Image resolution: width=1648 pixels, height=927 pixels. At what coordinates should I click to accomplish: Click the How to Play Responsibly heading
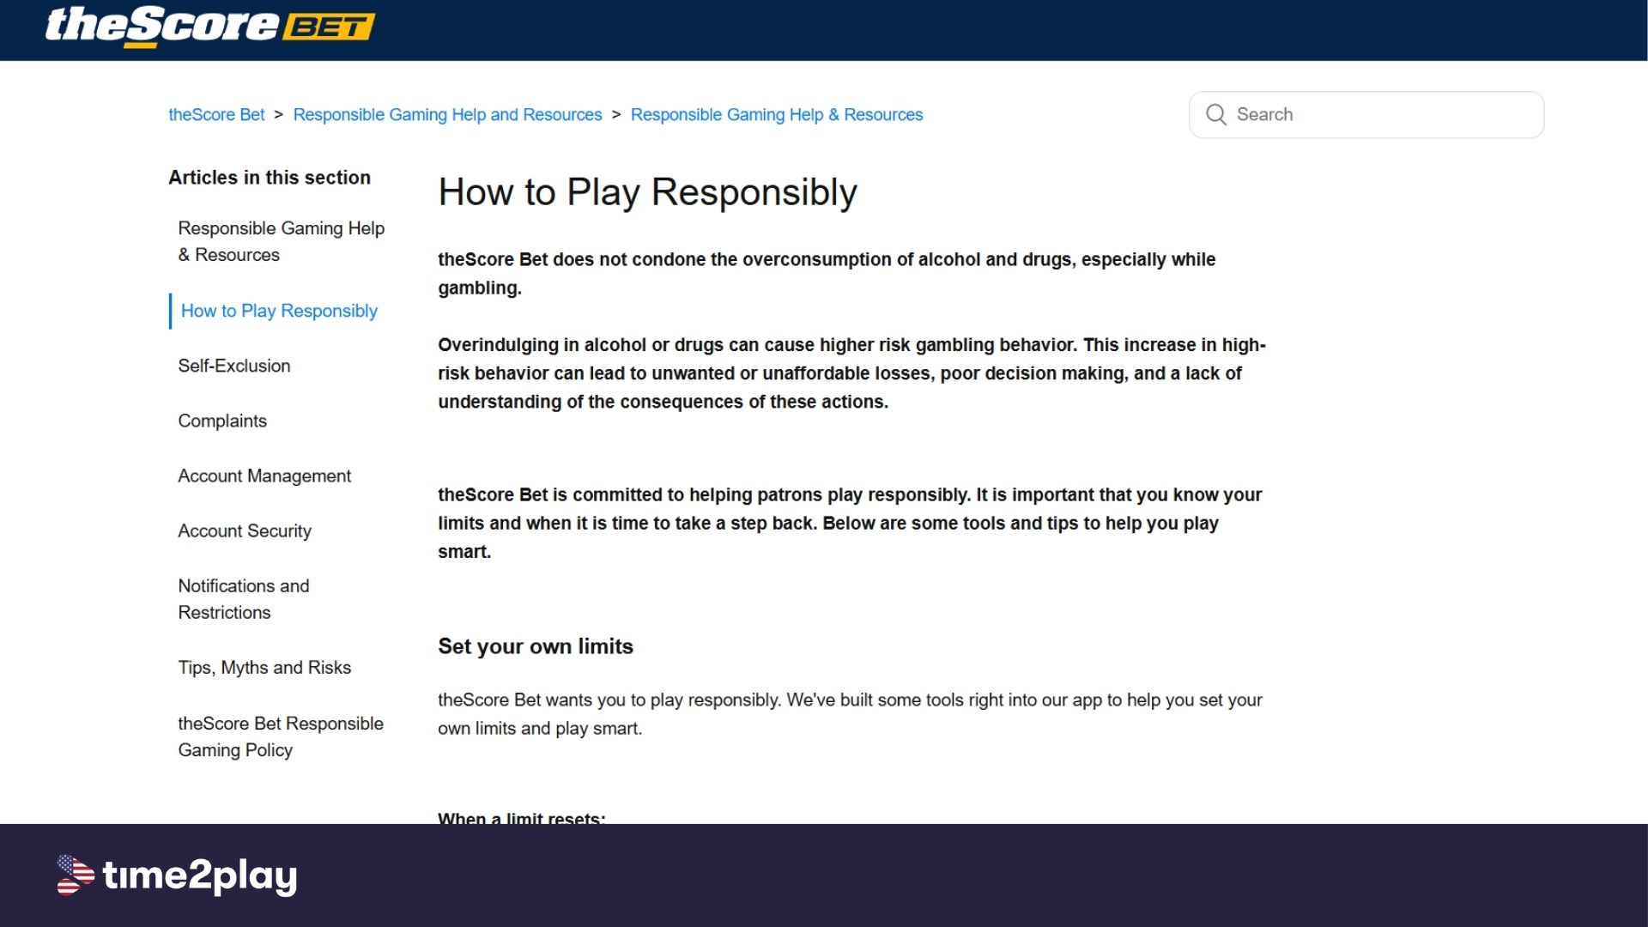click(648, 192)
